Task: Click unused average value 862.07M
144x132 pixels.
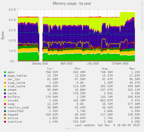Action: point(106,100)
